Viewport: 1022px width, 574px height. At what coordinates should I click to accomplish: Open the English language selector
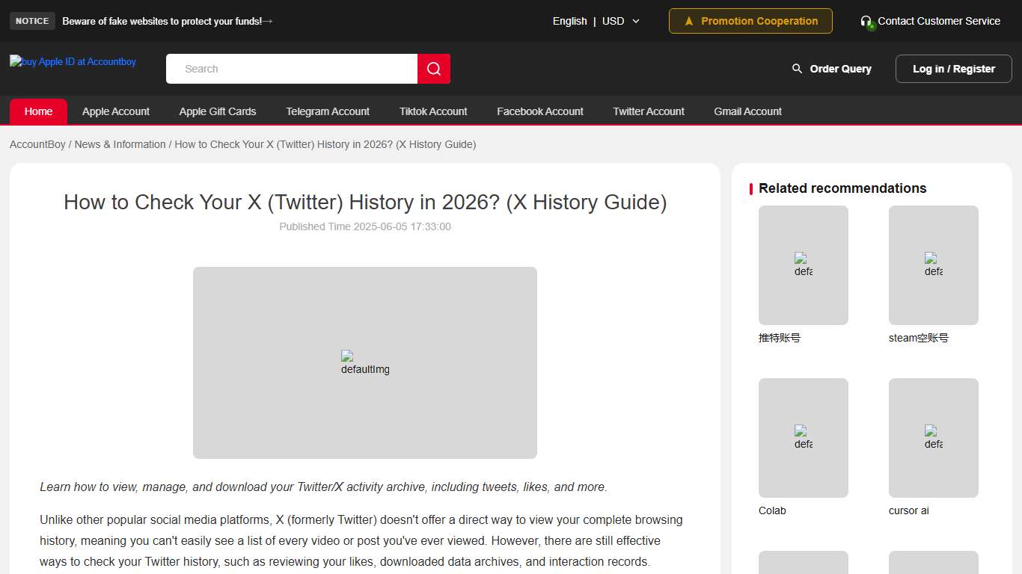click(569, 21)
